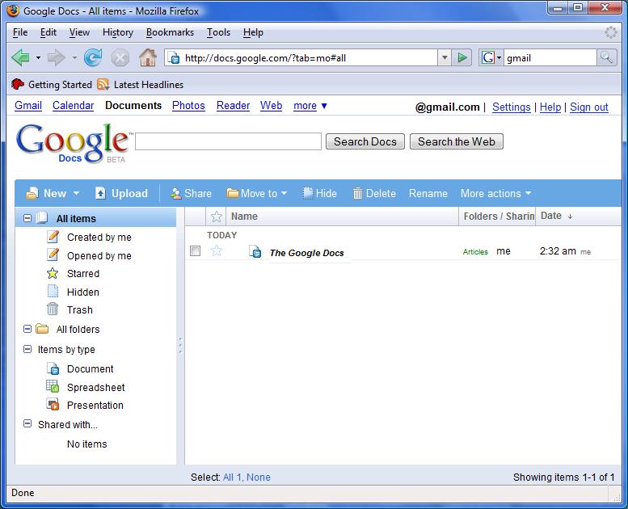This screenshot has width=628, height=509.
Task: Open Opened by me list
Action: [99, 255]
